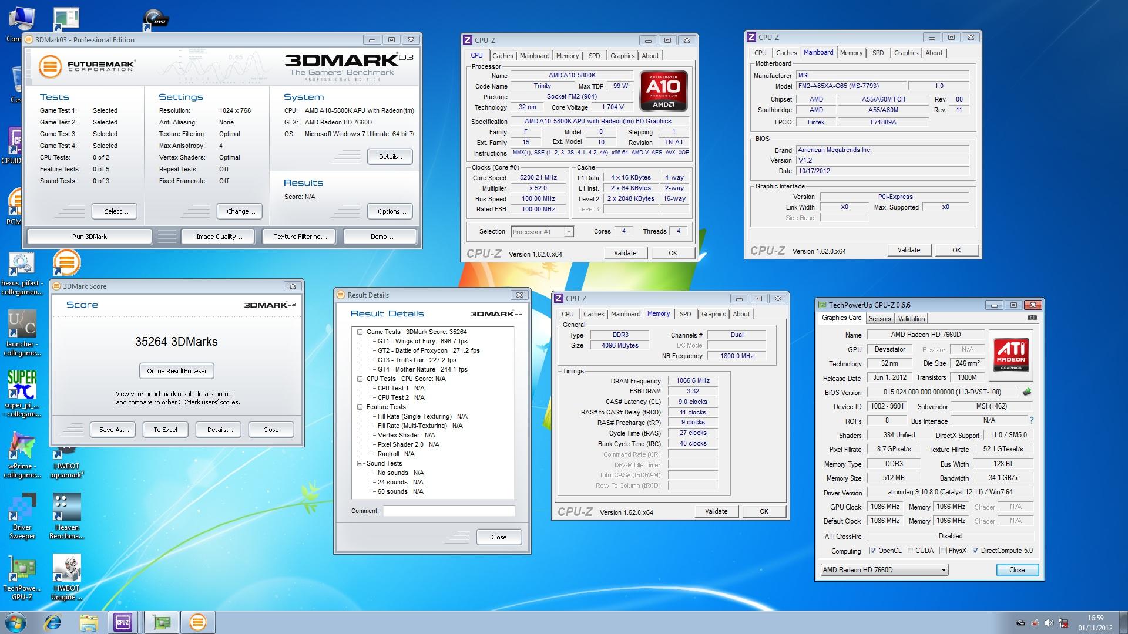Click Validate in the CPU-Z Memory window
1128x634 pixels.
[716, 511]
